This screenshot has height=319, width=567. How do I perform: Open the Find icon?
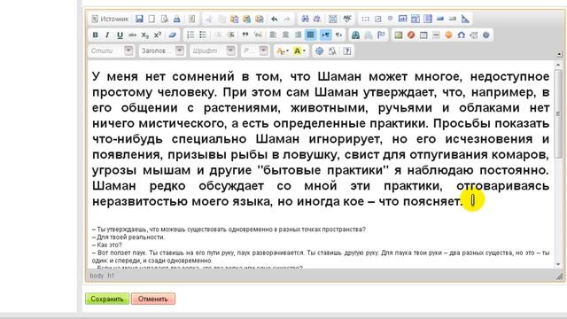tap(305, 19)
